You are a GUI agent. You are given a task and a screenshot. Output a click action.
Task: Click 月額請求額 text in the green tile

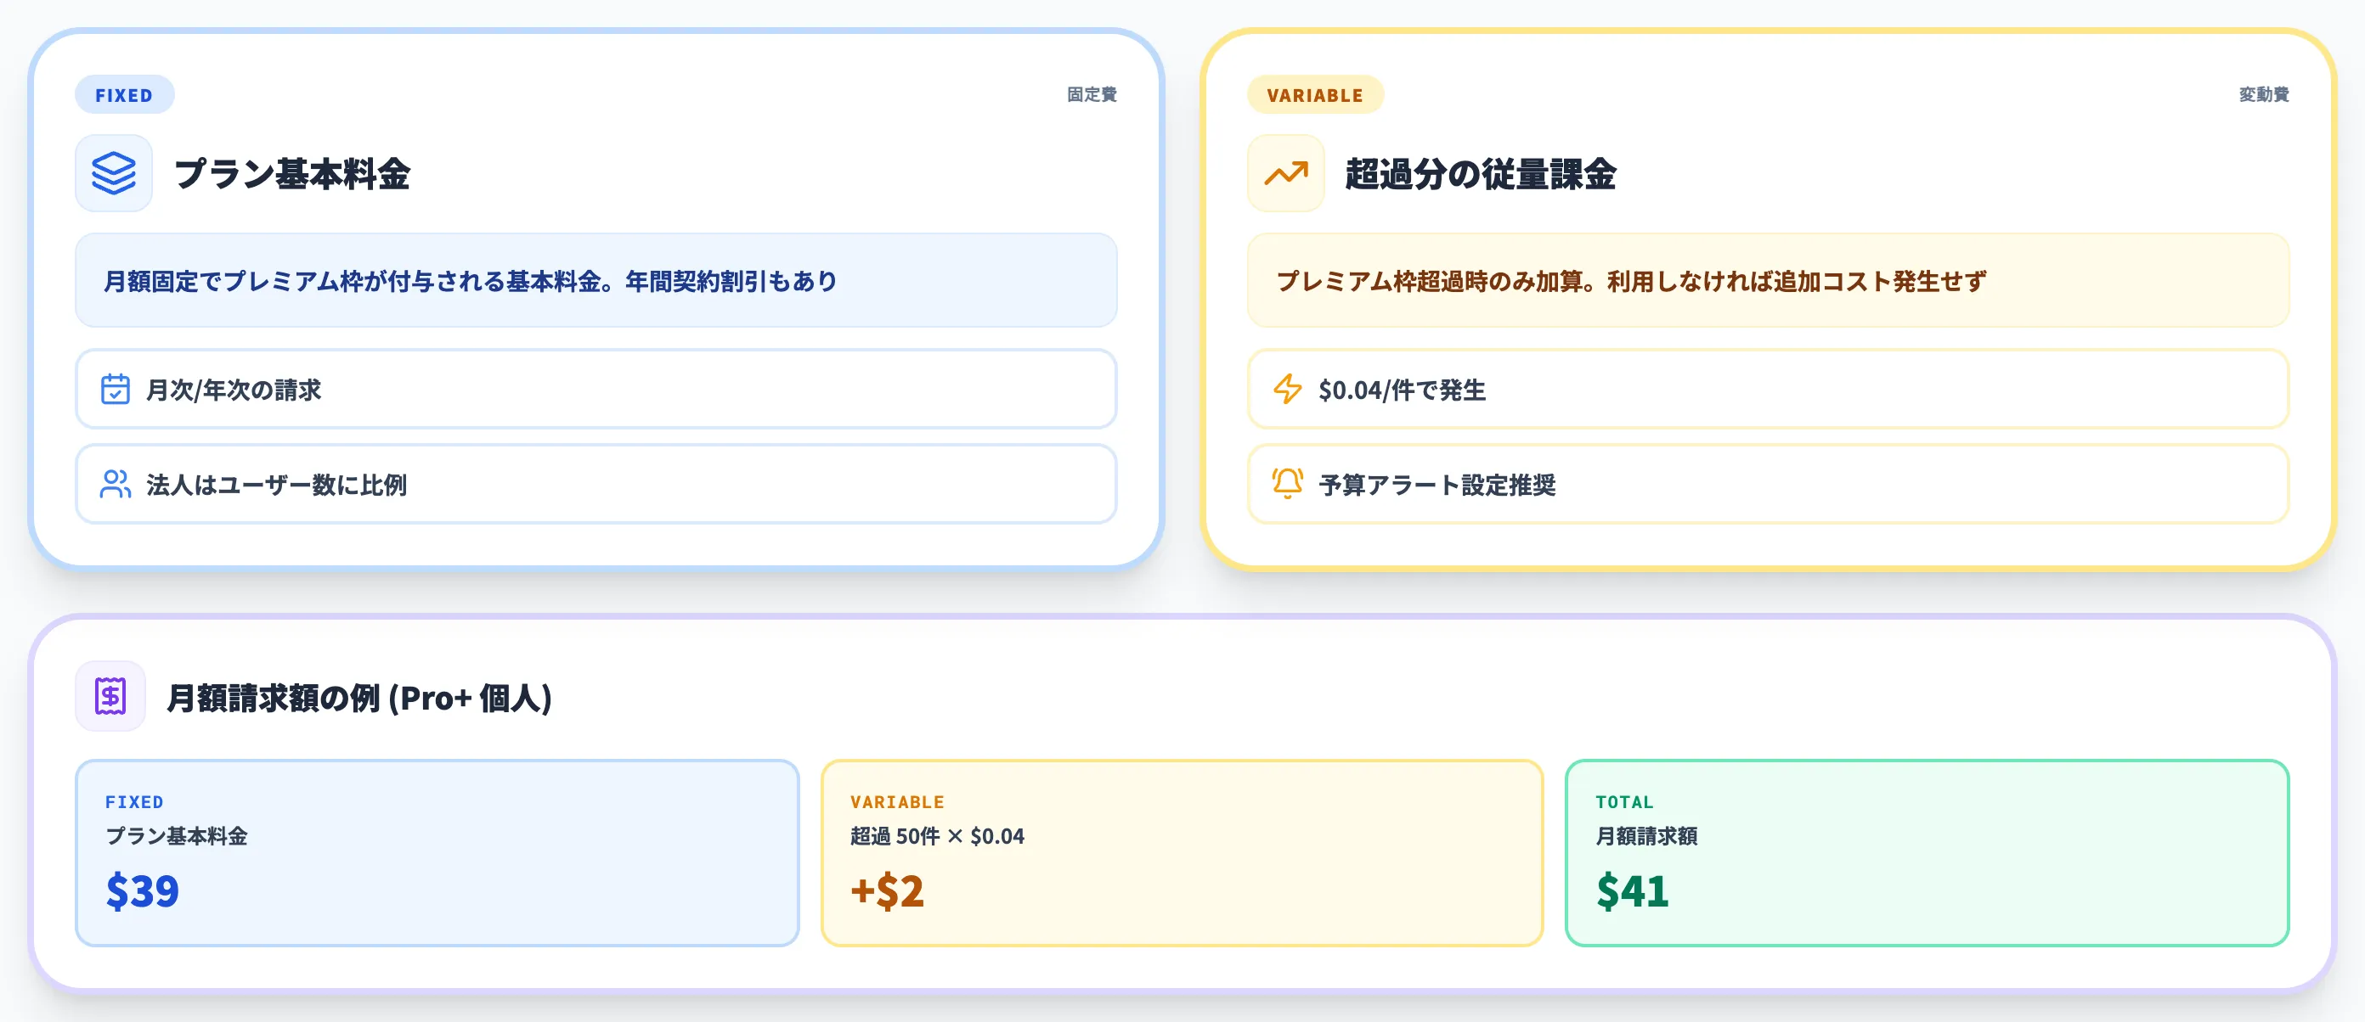tap(1646, 836)
